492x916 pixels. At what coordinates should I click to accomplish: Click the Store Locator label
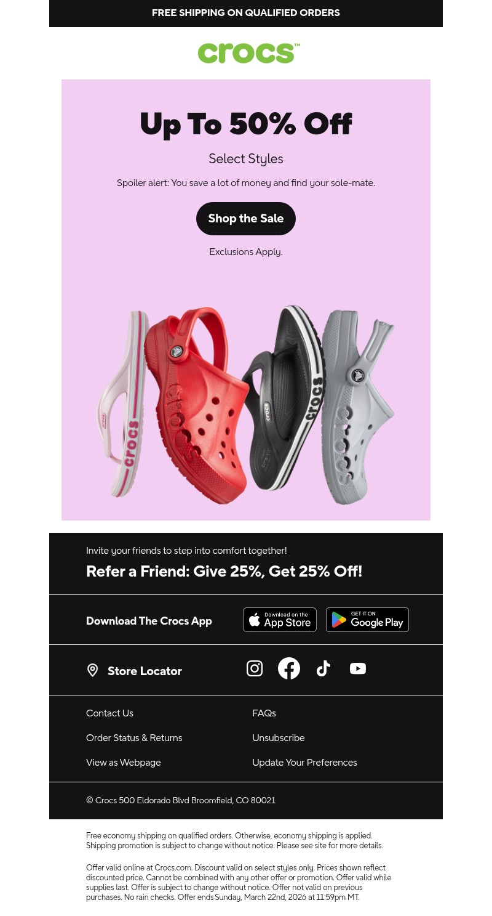tap(145, 671)
